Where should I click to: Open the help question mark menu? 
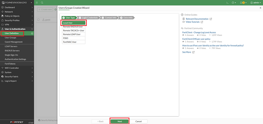(234, 3)
